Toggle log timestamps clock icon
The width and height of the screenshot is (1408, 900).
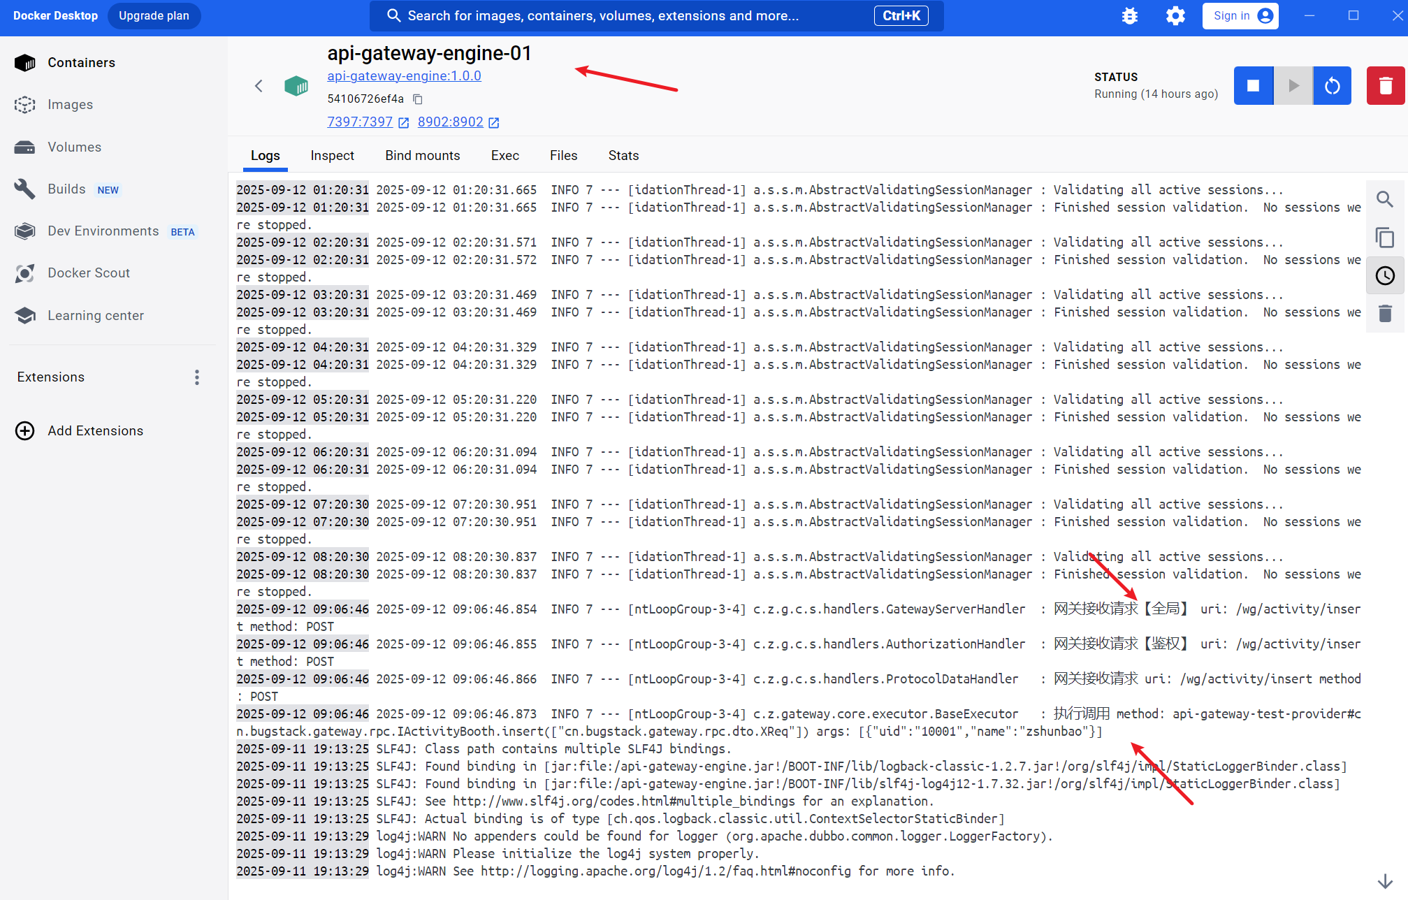point(1384,276)
